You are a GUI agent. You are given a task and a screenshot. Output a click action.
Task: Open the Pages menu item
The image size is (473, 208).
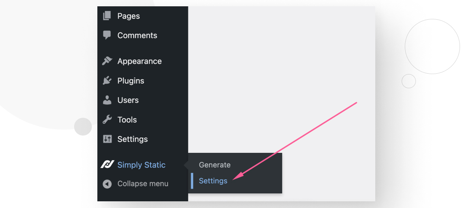128,16
